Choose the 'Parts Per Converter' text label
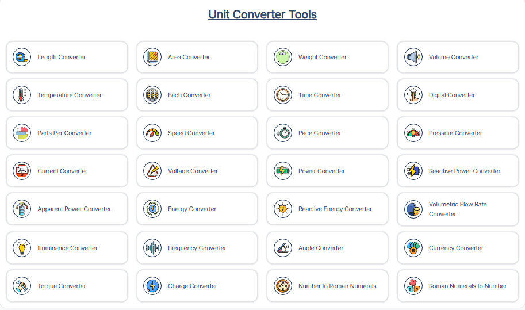525x310 pixels. [x=64, y=133]
